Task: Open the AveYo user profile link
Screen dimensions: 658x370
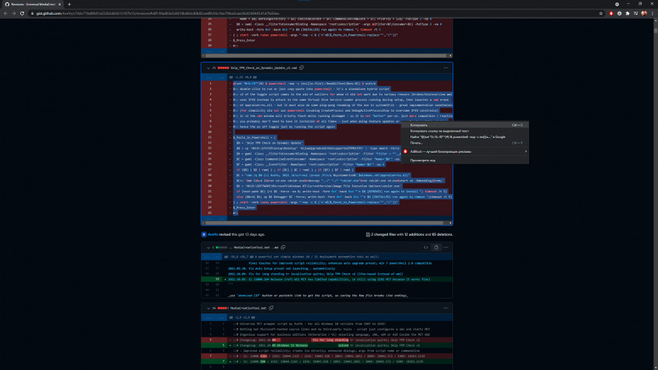Action: point(213,233)
